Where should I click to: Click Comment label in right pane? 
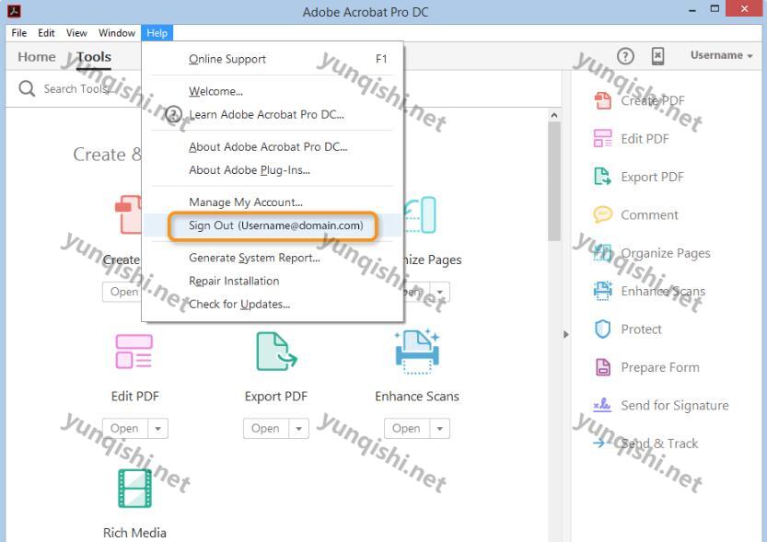pos(650,215)
